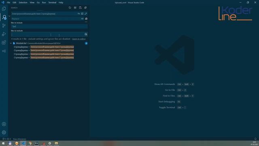Open the 1C extension view below Extensions
This screenshot has height=146, width=259.
pyautogui.click(x=4, y=51)
